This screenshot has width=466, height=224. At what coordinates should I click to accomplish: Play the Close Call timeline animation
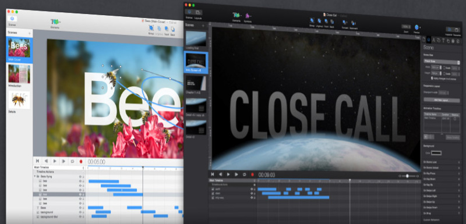(228, 175)
